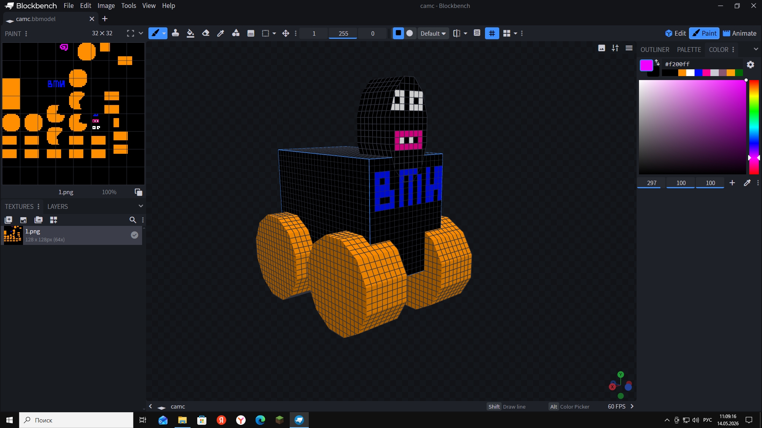Click the hex color field #f200ff
Image resolution: width=762 pixels, height=428 pixels.
(x=702, y=64)
